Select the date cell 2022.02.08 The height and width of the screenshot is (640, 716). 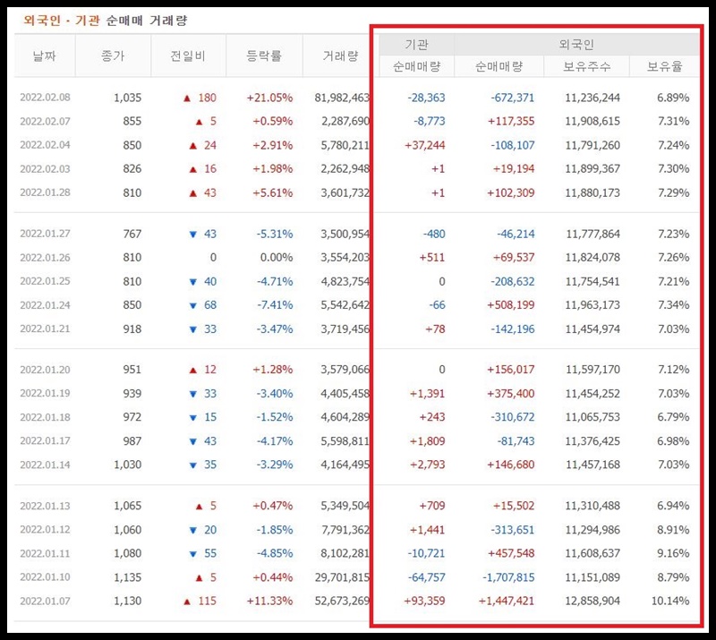coord(46,98)
